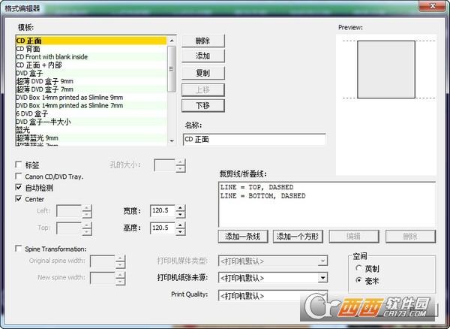
Task: Open the 打印机纸张来源 dropdown
Action: coord(322,278)
